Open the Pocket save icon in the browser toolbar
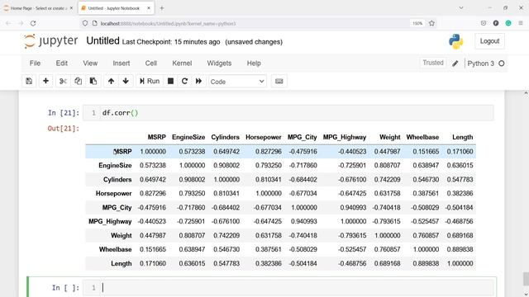 click(x=484, y=23)
